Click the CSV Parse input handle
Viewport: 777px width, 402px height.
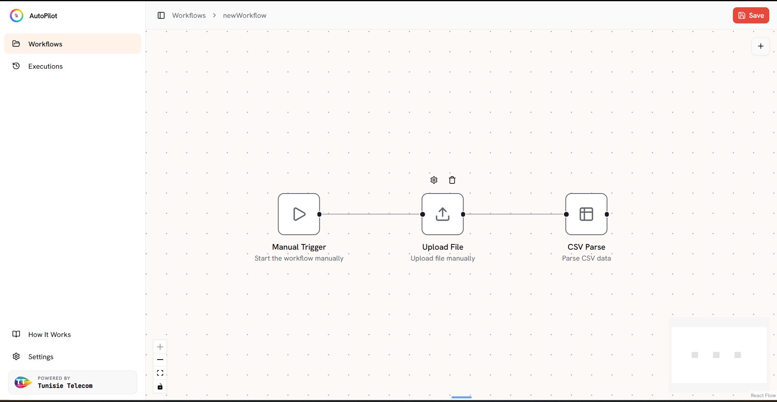coord(566,215)
